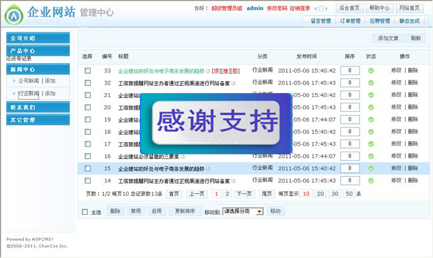433x258 pixels.
Task: Click the sort order field for article 33
Action: click(350, 70)
